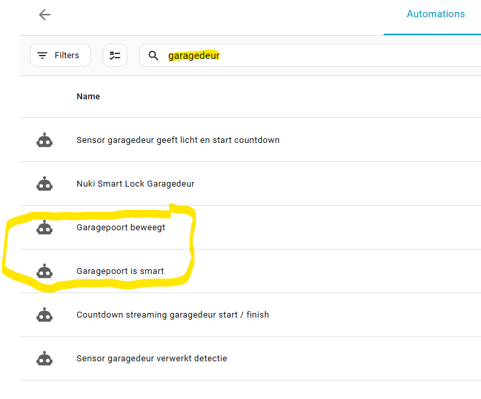Click the back arrow icon
This screenshot has width=481, height=399.
click(x=44, y=15)
